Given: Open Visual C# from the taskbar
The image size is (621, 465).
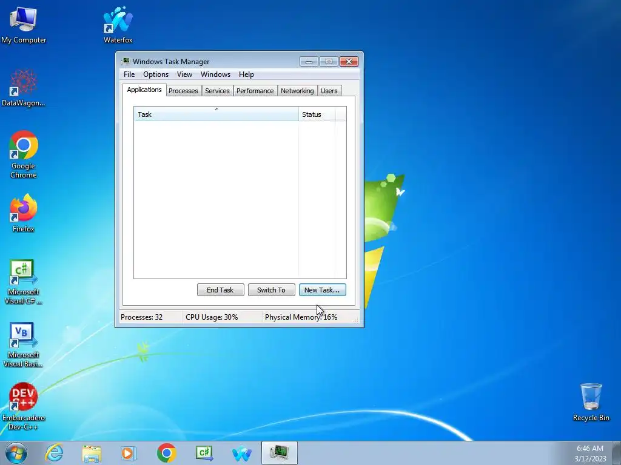Looking at the screenshot, I should click(204, 453).
